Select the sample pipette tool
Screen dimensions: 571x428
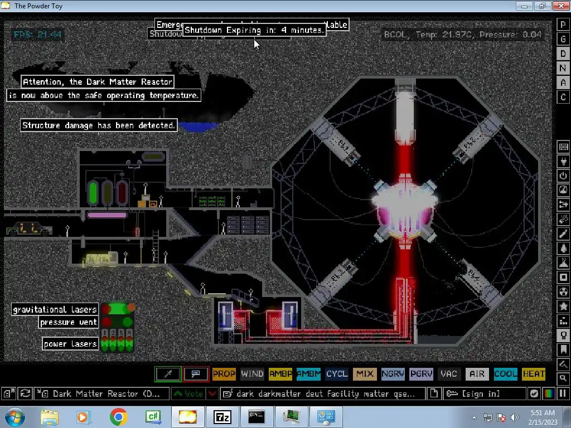(167, 374)
